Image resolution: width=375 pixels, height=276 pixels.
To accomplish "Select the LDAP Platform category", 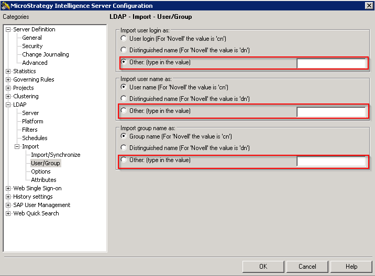I will 32,121.
